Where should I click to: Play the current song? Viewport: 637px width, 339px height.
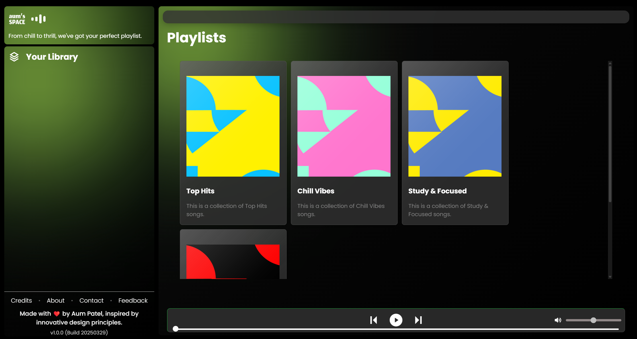point(396,320)
